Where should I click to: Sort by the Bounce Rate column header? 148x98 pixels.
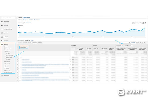(x=96, y=48)
